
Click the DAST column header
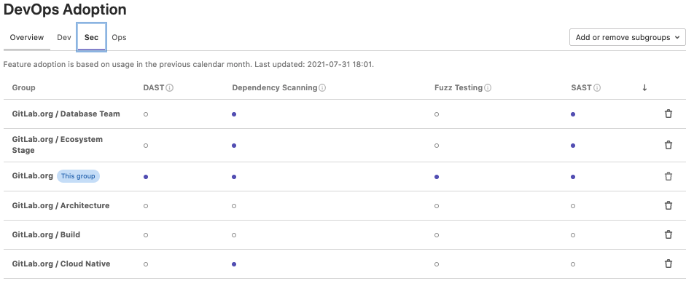click(x=154, y=87)
